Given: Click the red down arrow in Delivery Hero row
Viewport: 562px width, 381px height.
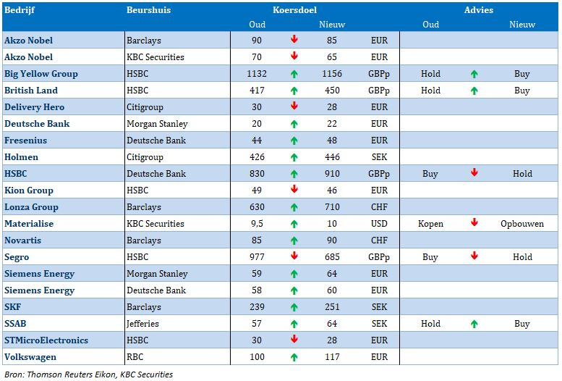Looking at the screenshot, I should pos(294,106).
